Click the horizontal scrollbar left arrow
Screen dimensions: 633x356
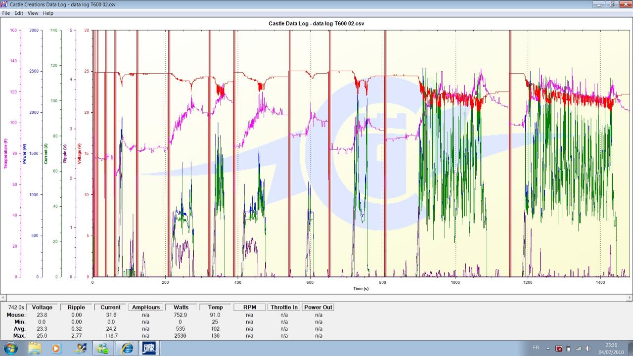point(3,298)
